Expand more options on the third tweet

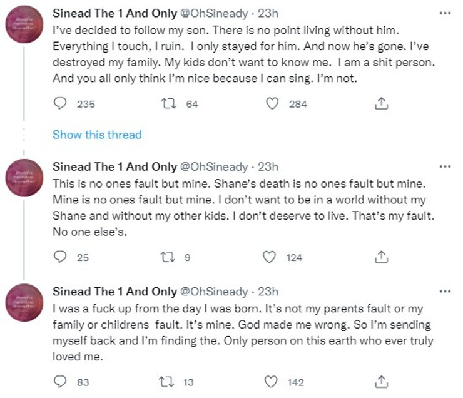[444, 292]
